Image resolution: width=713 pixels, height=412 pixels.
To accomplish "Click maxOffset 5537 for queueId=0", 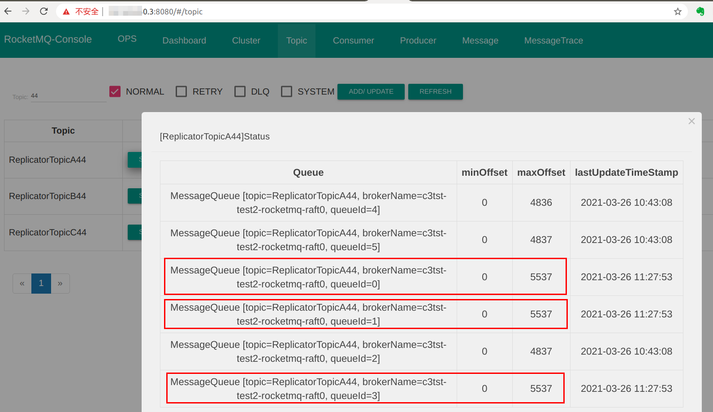I will click(x=541, y=277).
